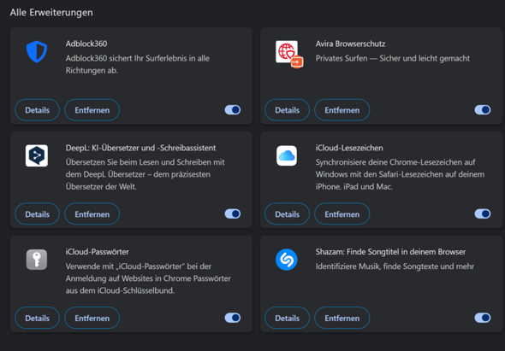Click description starting 'Verwende mit „iCloud-Passwörter"'
Screen dimensions: 505x351
[148, 278]
